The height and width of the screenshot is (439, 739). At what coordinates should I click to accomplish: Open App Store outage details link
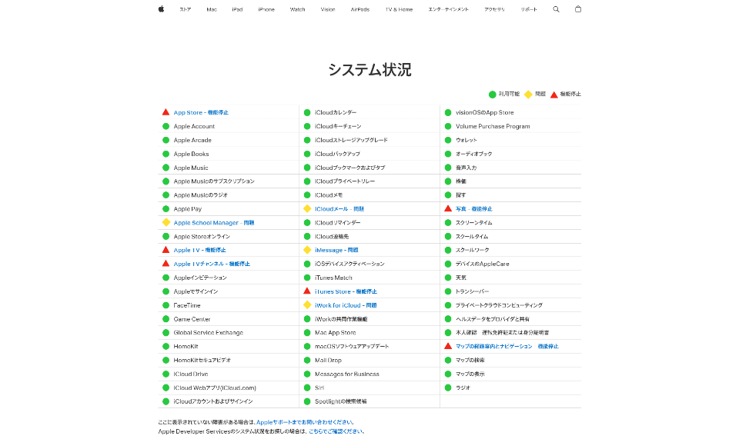201,112
